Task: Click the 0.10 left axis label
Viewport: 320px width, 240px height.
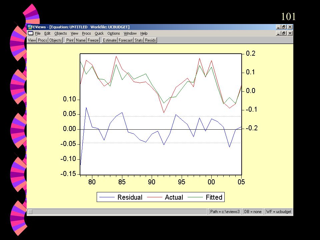Action: click(69, 99)
